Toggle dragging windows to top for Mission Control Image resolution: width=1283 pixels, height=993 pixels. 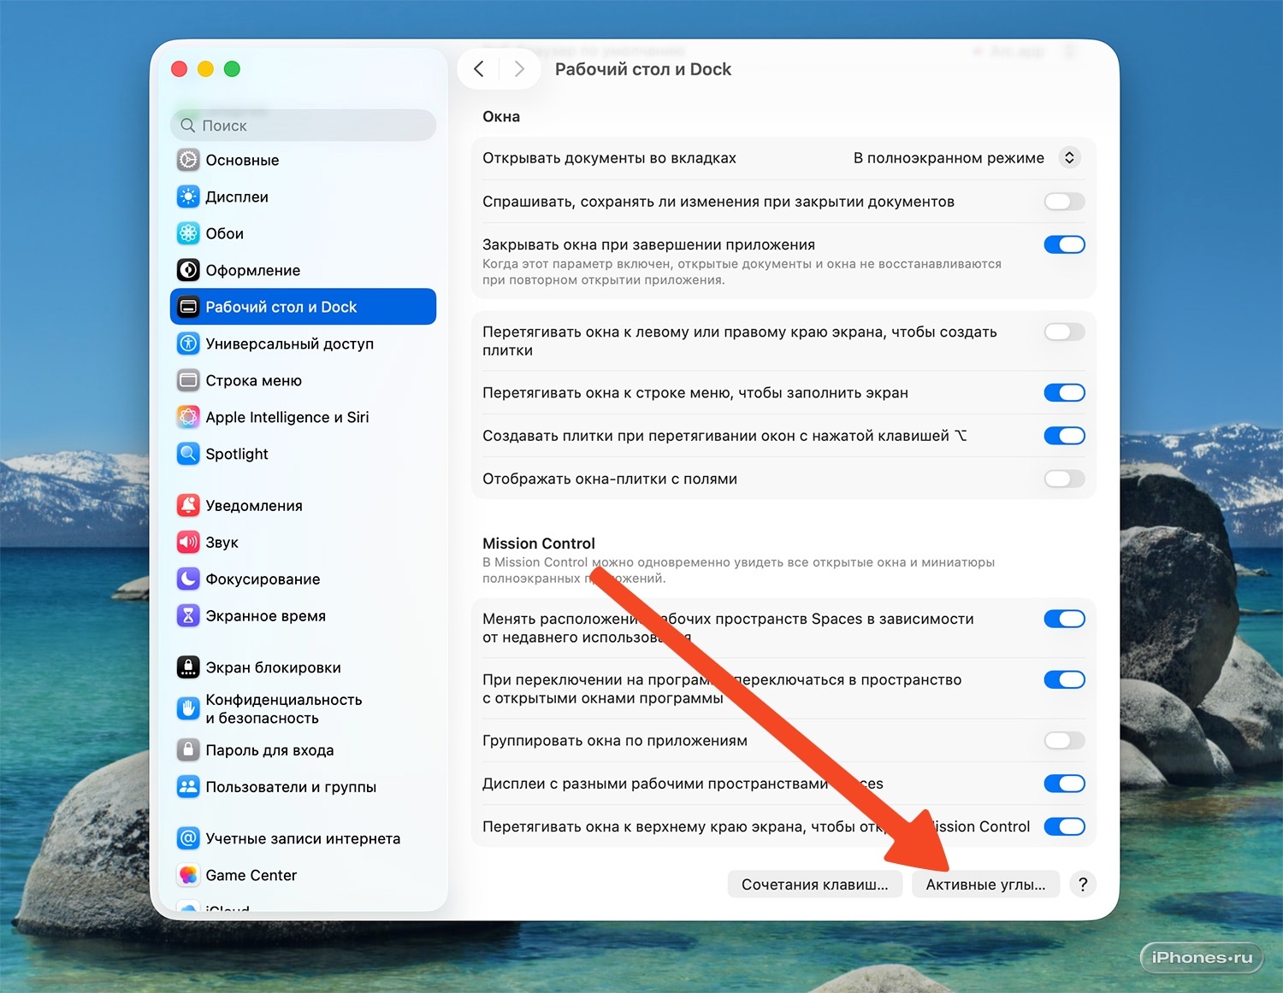1064,826
